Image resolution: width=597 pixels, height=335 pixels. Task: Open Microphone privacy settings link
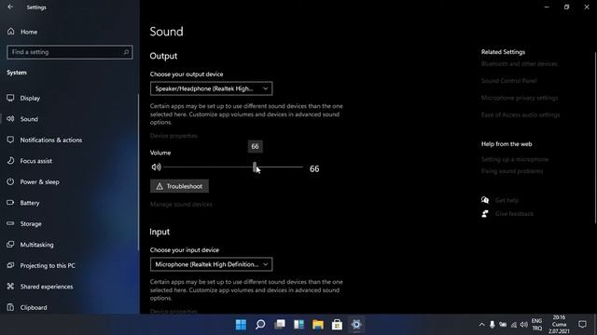point(520,98)
